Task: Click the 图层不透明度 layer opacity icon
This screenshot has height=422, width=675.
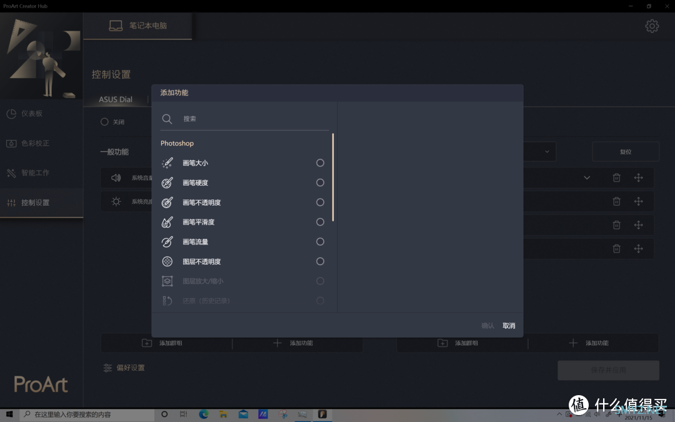Action: (x=167, y=261)
